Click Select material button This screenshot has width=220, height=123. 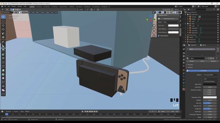click(202, 61)
